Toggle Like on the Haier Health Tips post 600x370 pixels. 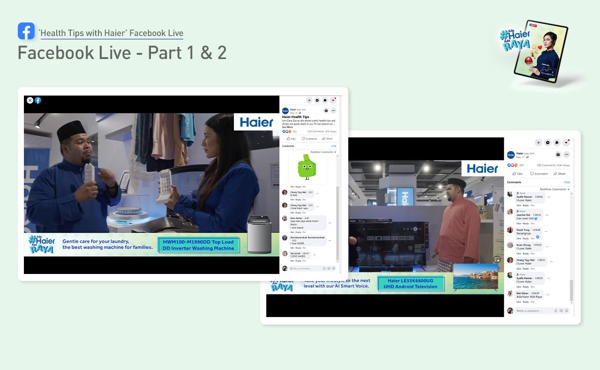pos(290,139)
